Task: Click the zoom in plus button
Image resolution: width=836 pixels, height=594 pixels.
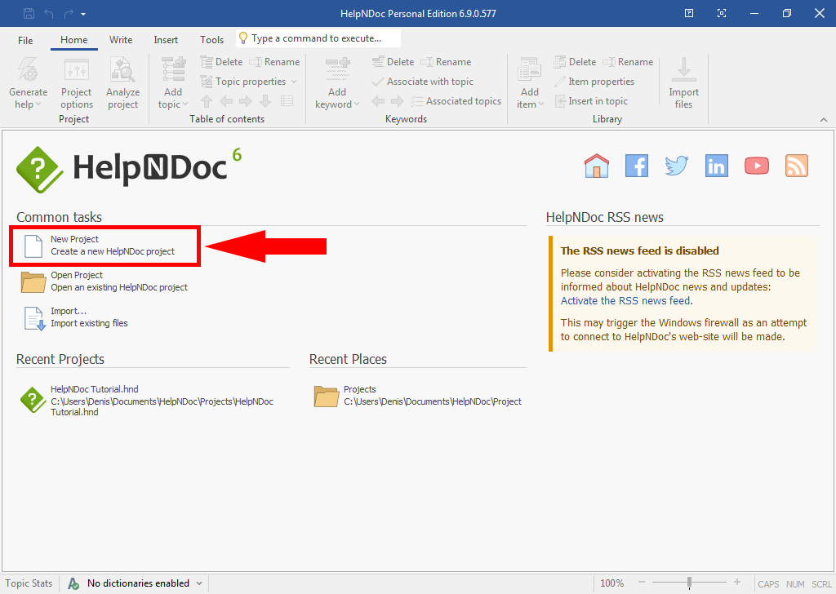Action: [x=737, y=583]
